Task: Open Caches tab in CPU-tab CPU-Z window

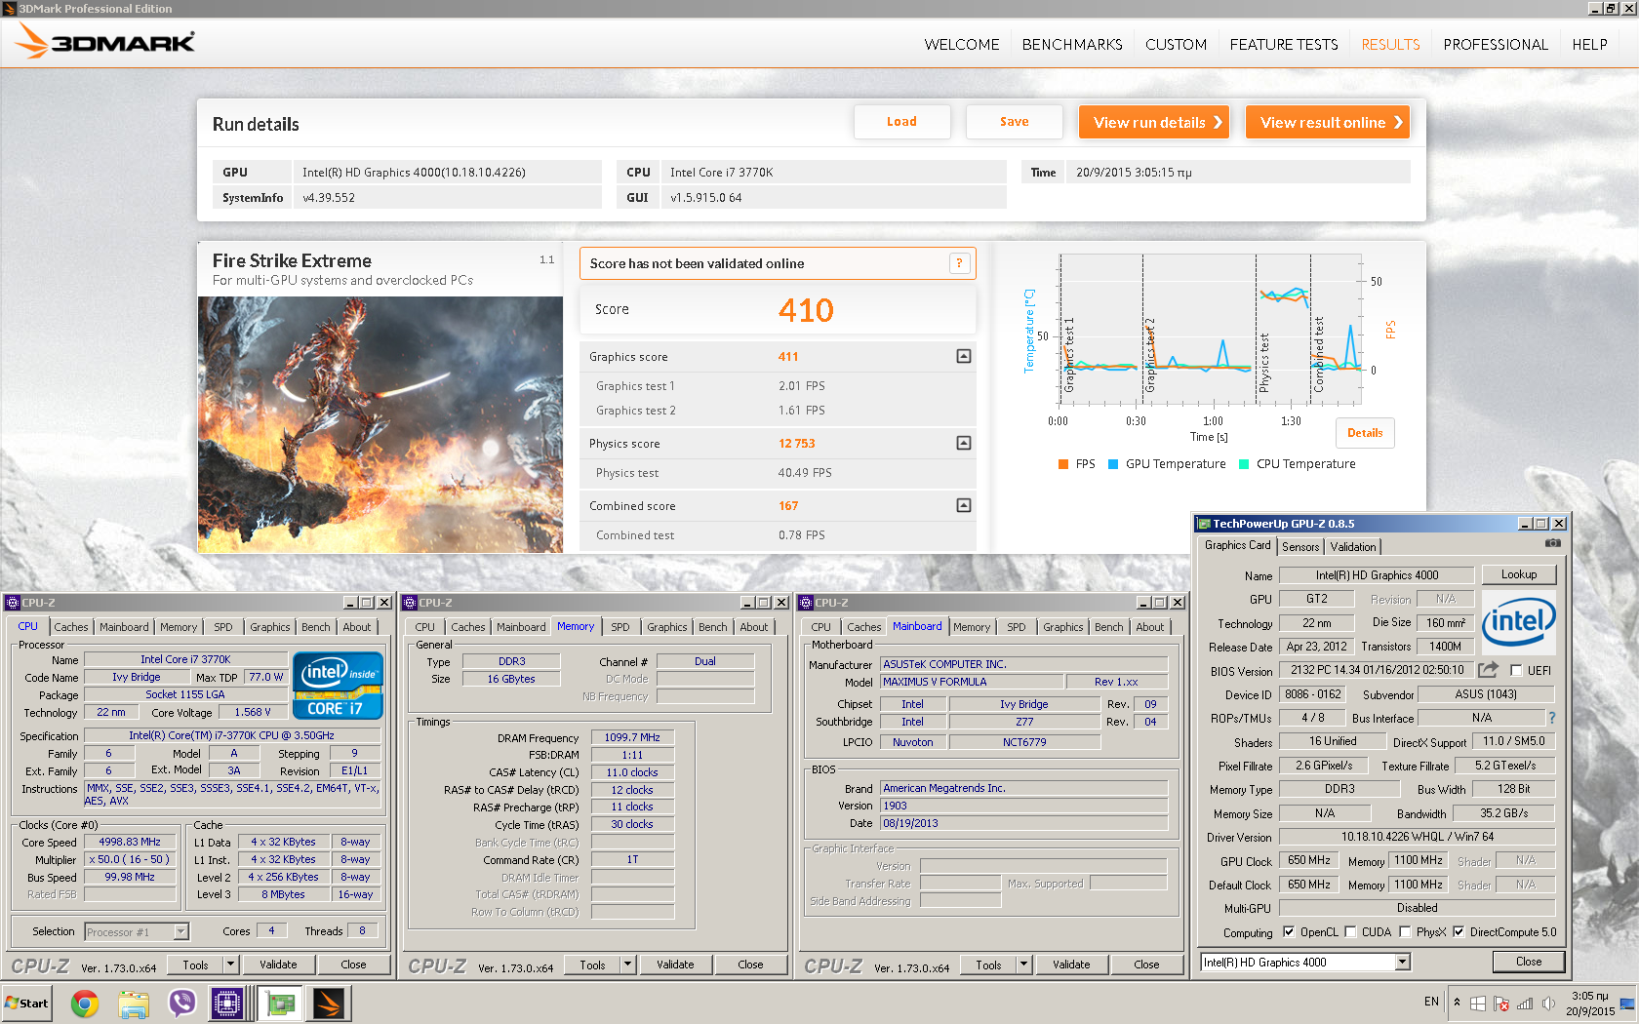Action: [71, 627]
